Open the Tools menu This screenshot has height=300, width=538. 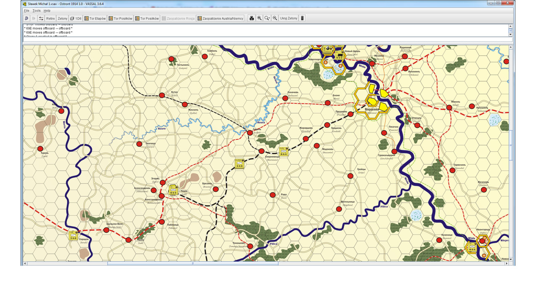tap(37, 11)
